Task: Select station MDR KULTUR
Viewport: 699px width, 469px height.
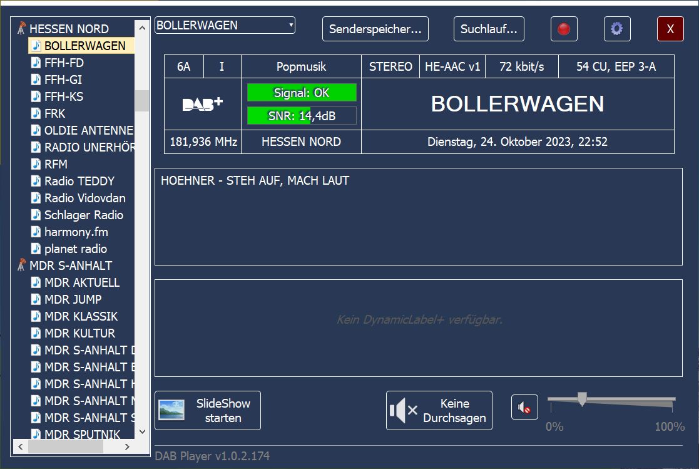Action: pos(80,333)
